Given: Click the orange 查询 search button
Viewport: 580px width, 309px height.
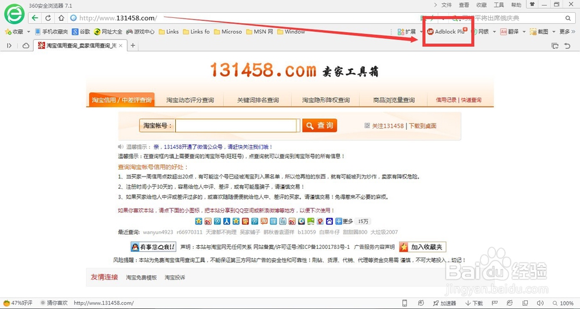Looking at the screenshot, I should pos(320,126).
